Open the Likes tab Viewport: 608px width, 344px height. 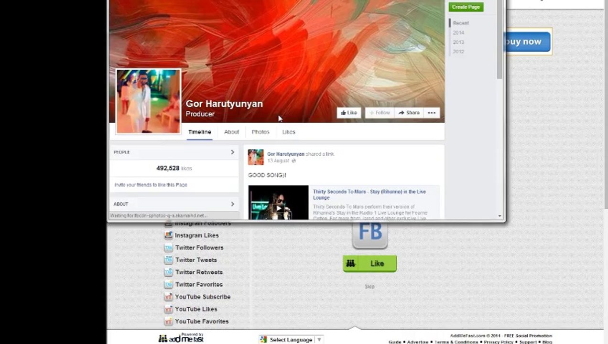tap(289, 132)
